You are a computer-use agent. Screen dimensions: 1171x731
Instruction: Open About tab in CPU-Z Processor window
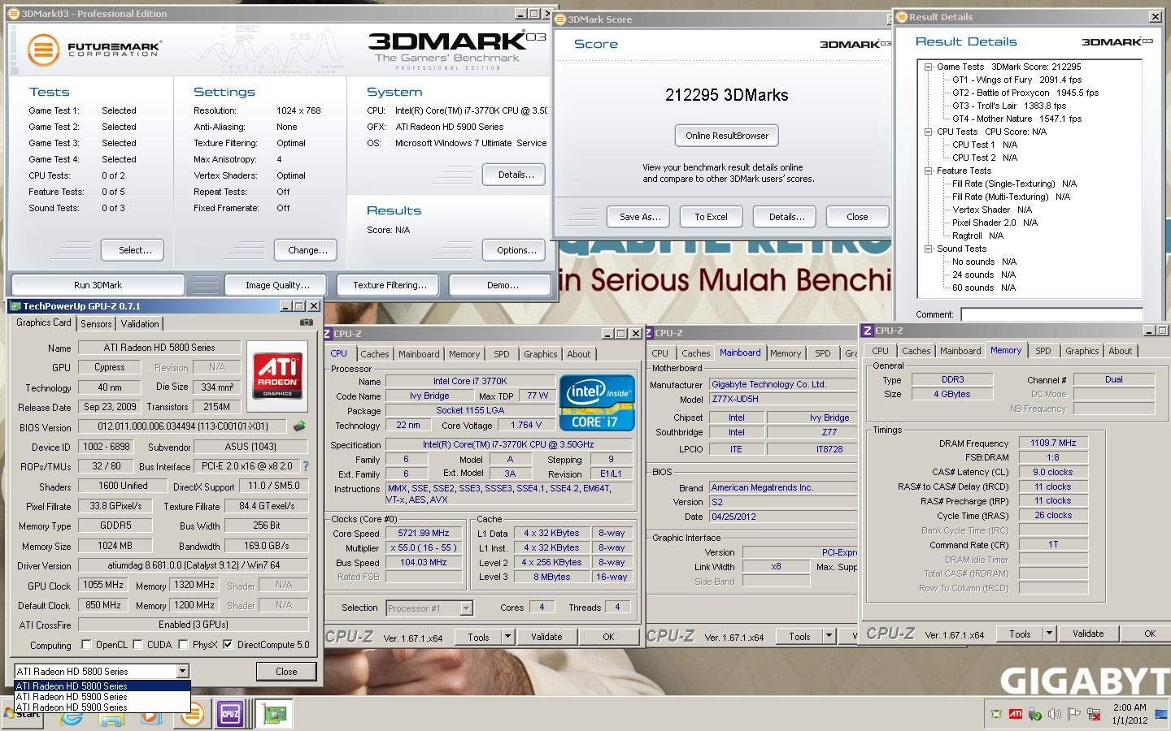click(x=579, y=353)
